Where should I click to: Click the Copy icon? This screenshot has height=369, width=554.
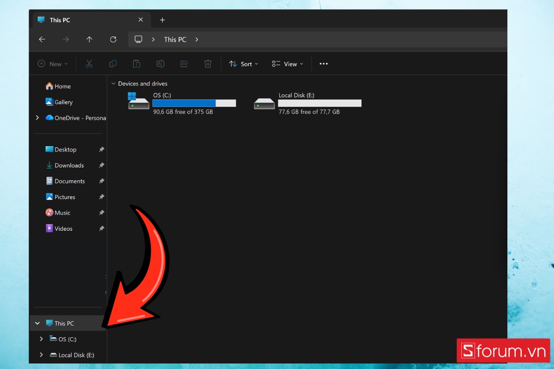click(x=113, y=64)
